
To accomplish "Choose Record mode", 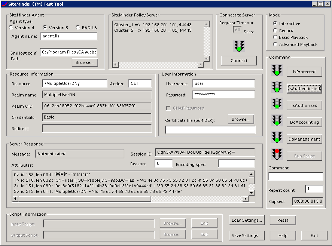I will pos(275,30).
